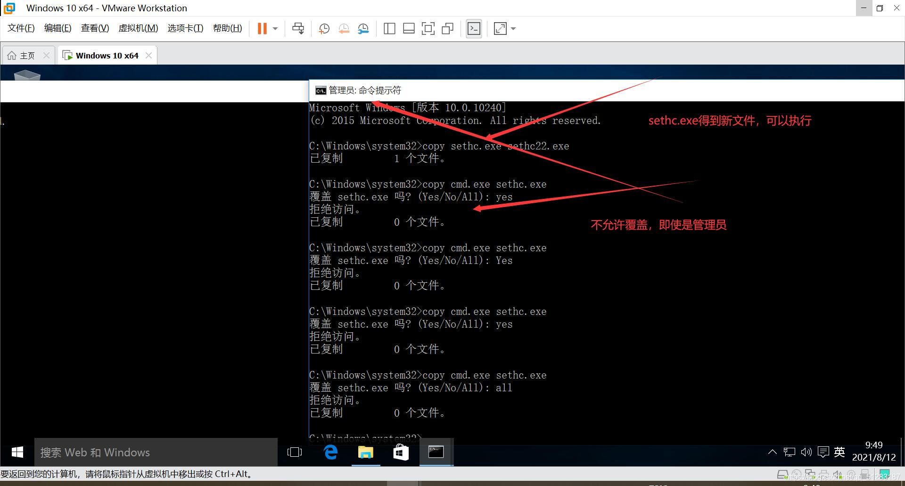The height and width of the screenshot is (486, 905).
Task: Open File Explorer from the taskbar
Action: point(366,453)
